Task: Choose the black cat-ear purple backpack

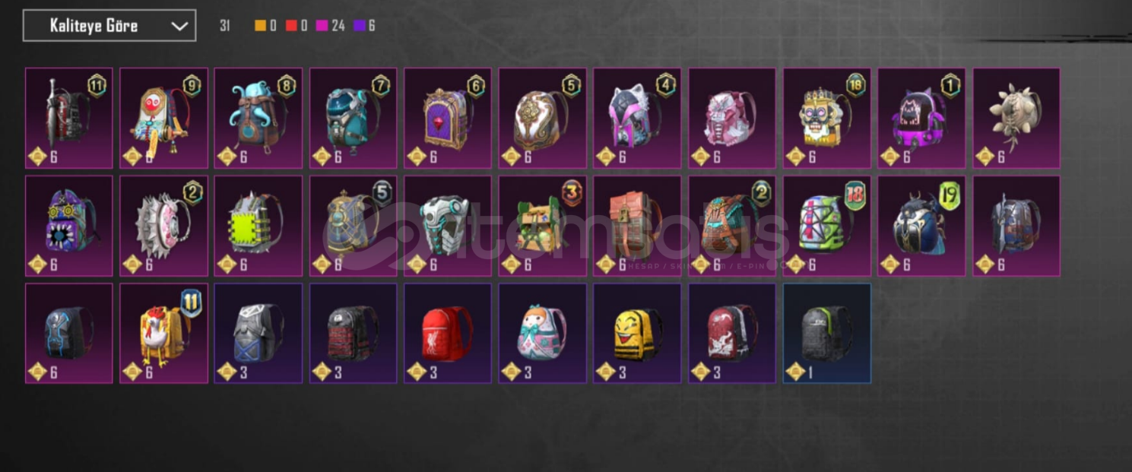Action: point(921,118)
